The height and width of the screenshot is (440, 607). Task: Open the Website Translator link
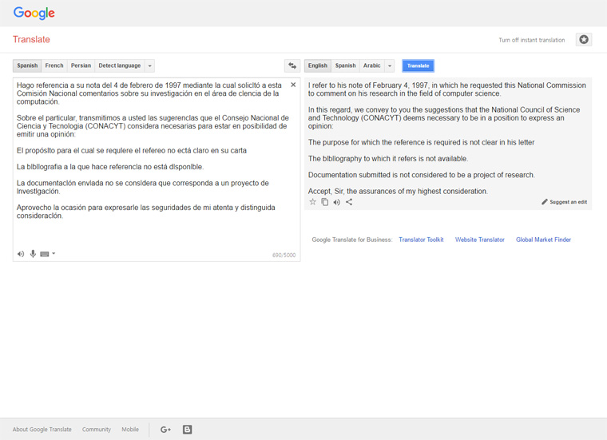pos(480,240)
